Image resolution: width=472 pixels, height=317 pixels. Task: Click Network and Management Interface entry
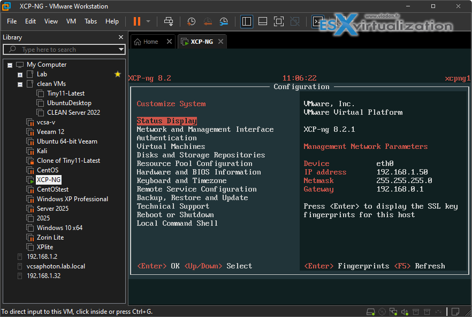click(205, 129)
